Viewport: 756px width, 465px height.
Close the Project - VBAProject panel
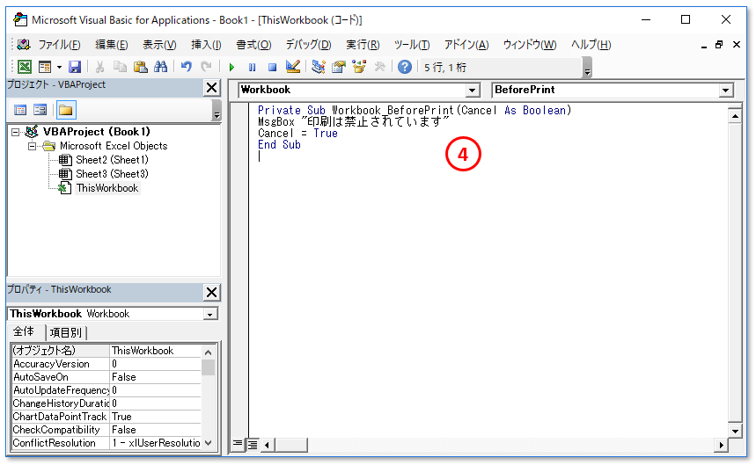(x=211, y=88)
